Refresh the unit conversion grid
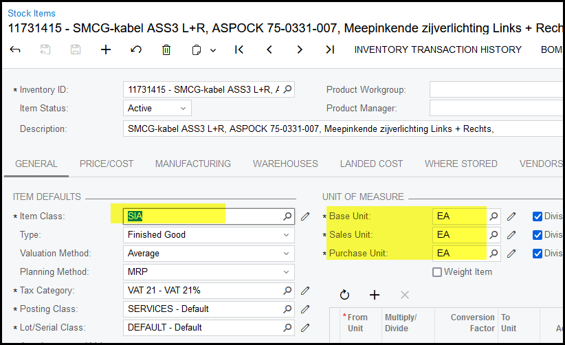The width and height of the screenshot is (565, 345). (x=344, y=295)
